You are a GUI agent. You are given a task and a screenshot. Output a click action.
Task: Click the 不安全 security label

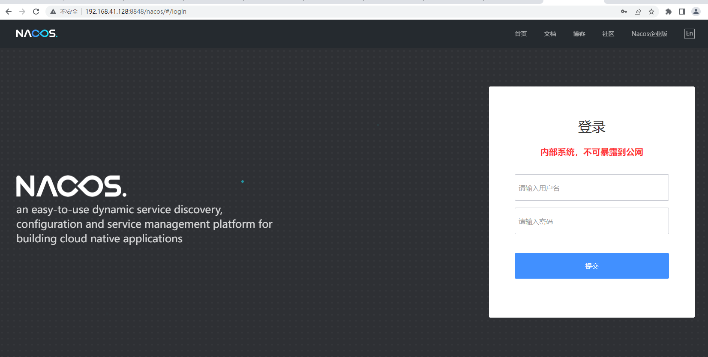coord(69,12)
